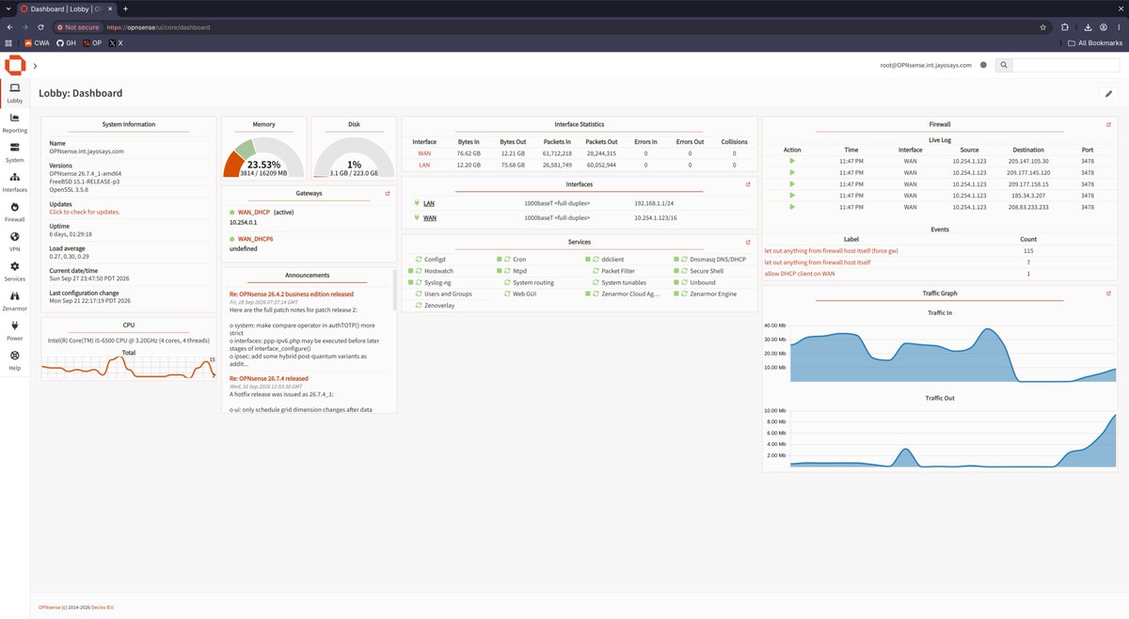Open the Interfaces sidebar section
This screenshot has height=619, width=1129.
[14, 182]
